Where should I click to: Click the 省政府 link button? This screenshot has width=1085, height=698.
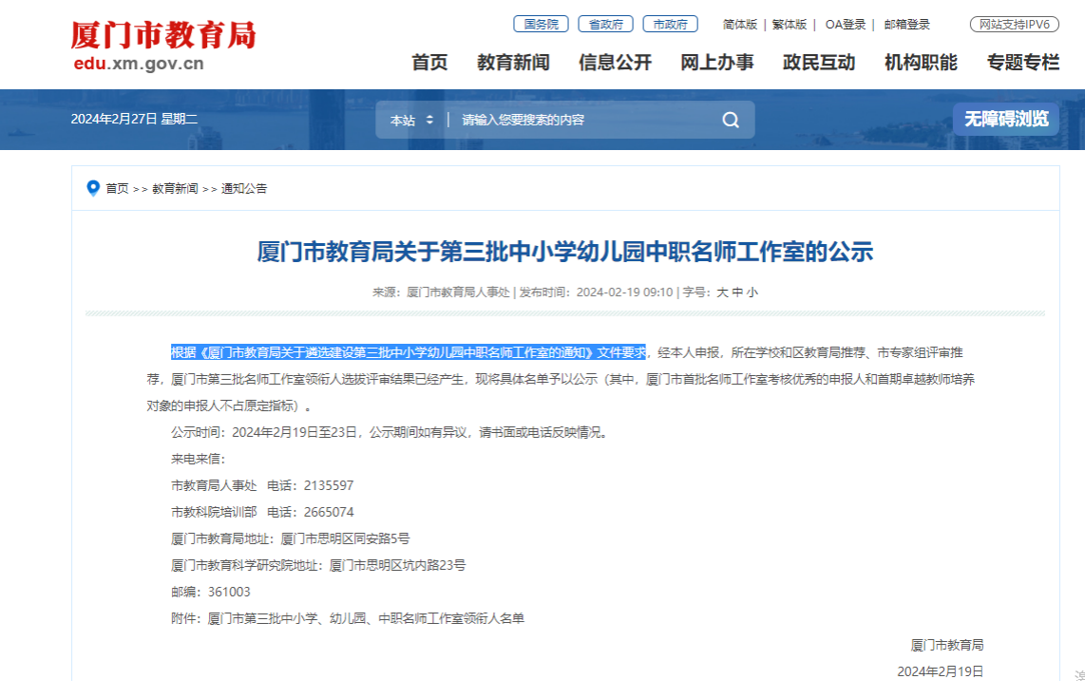coord(605,24)
